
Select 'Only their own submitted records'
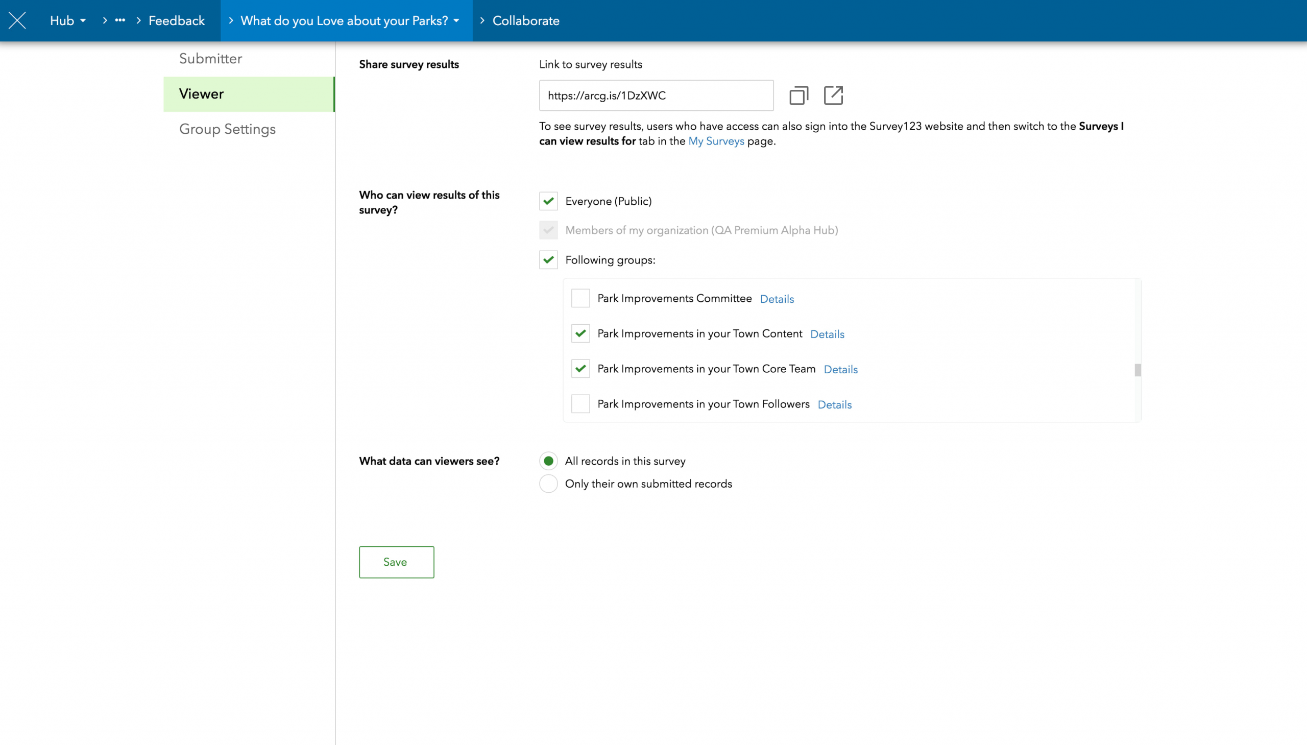pyautogui.click(x=548, y=484)
